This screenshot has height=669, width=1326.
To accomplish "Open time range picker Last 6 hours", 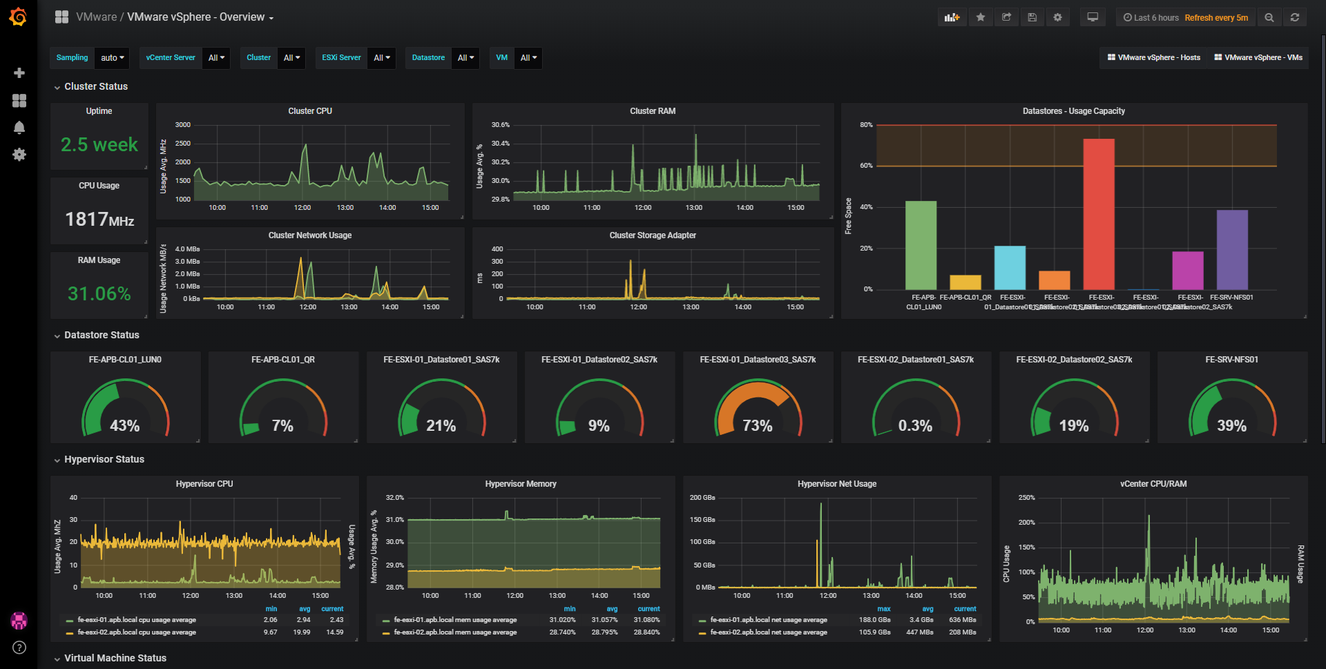I will [1186, 17].
